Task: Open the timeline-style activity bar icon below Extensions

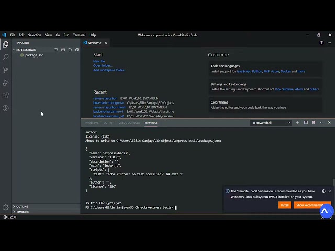Action: point(6,108)
